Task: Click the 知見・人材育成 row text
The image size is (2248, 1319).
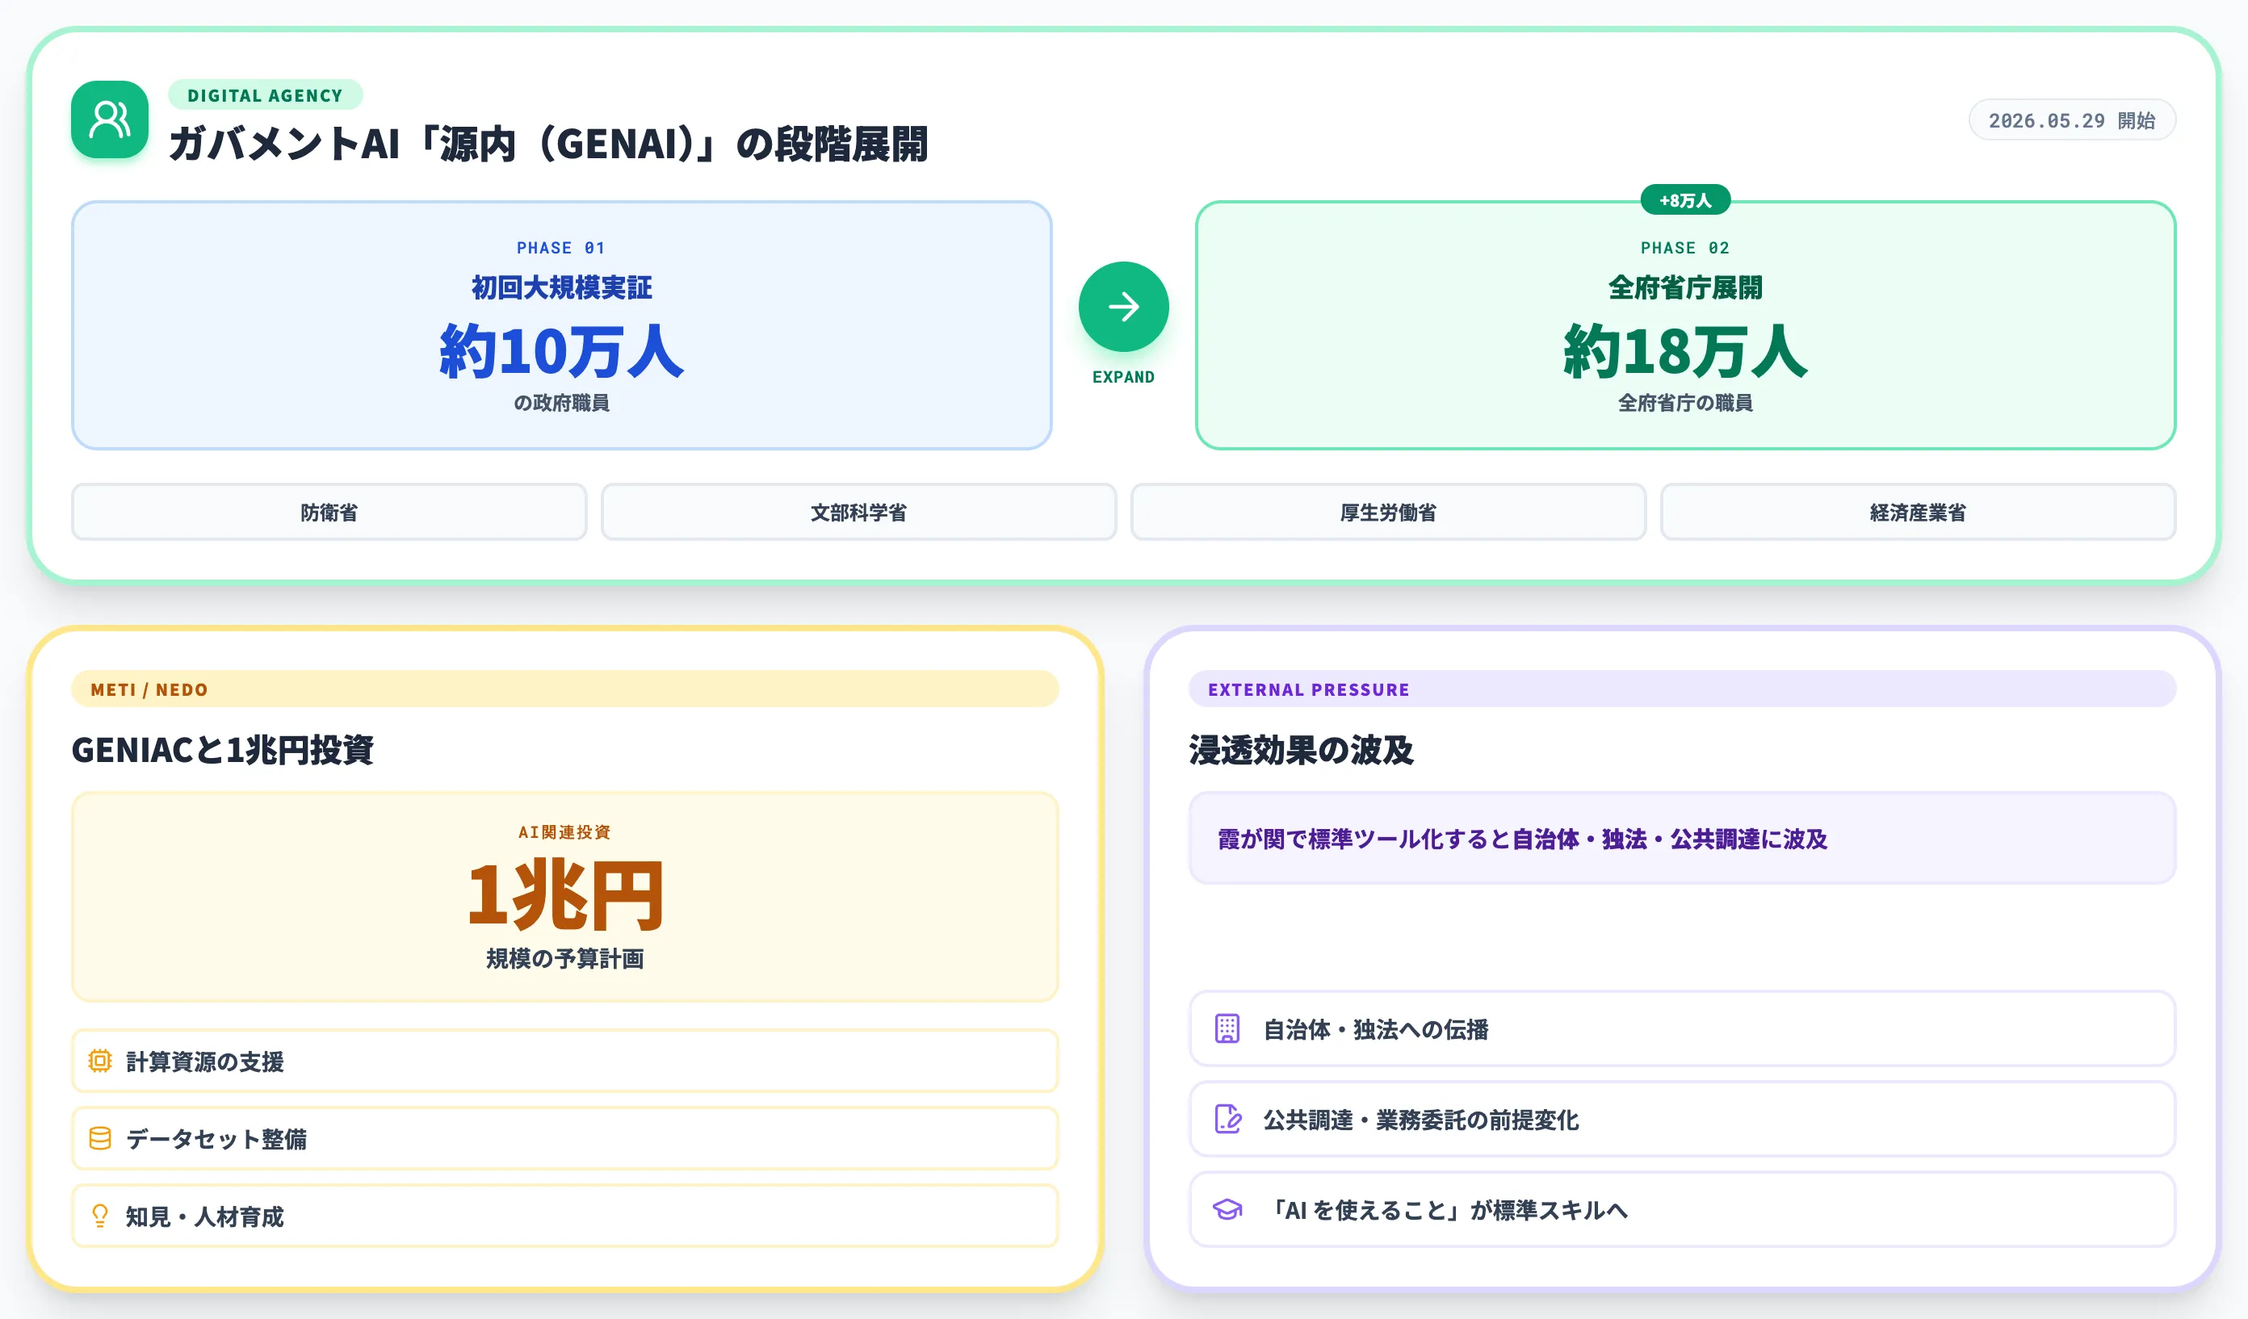Action: click(205, 1216)
